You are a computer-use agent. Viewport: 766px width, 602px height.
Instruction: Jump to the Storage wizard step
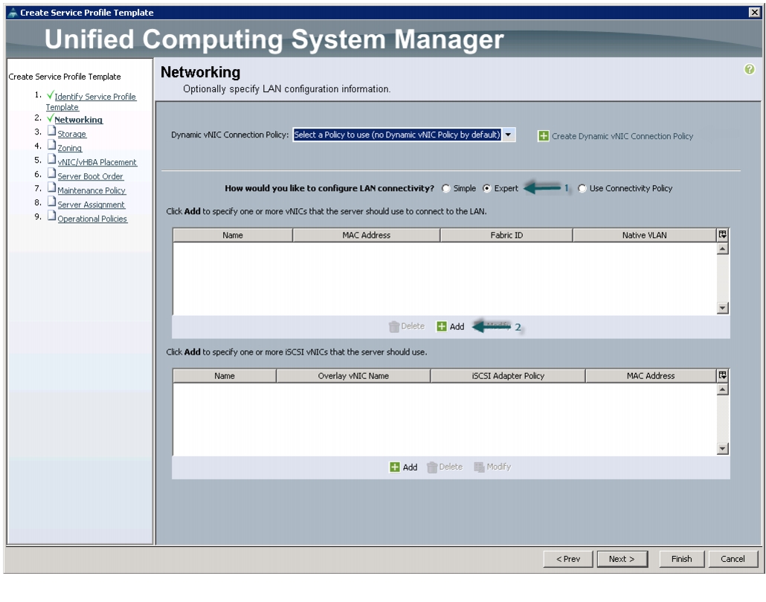click(72, 134)
